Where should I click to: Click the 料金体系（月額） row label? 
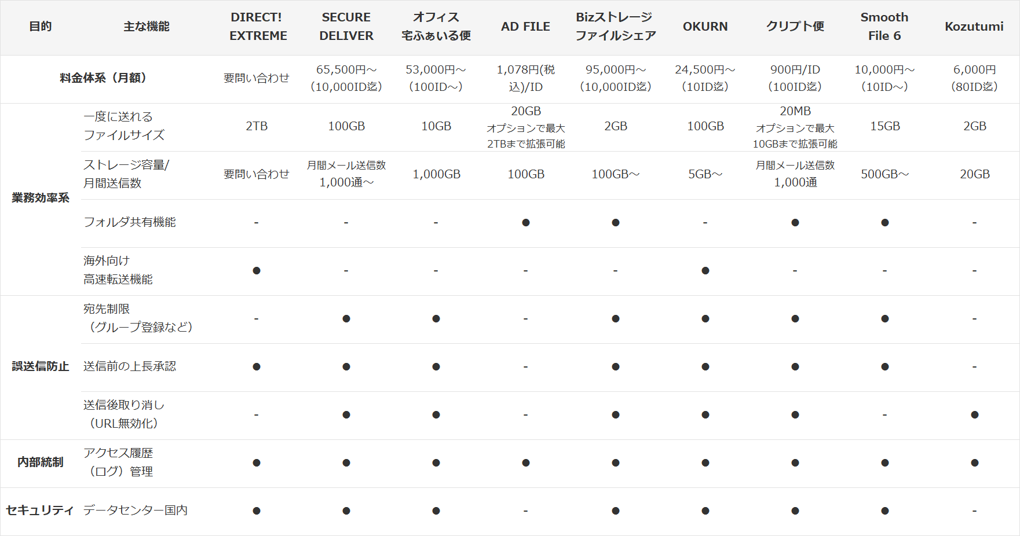pyautogui.click(x=104, y=78)
